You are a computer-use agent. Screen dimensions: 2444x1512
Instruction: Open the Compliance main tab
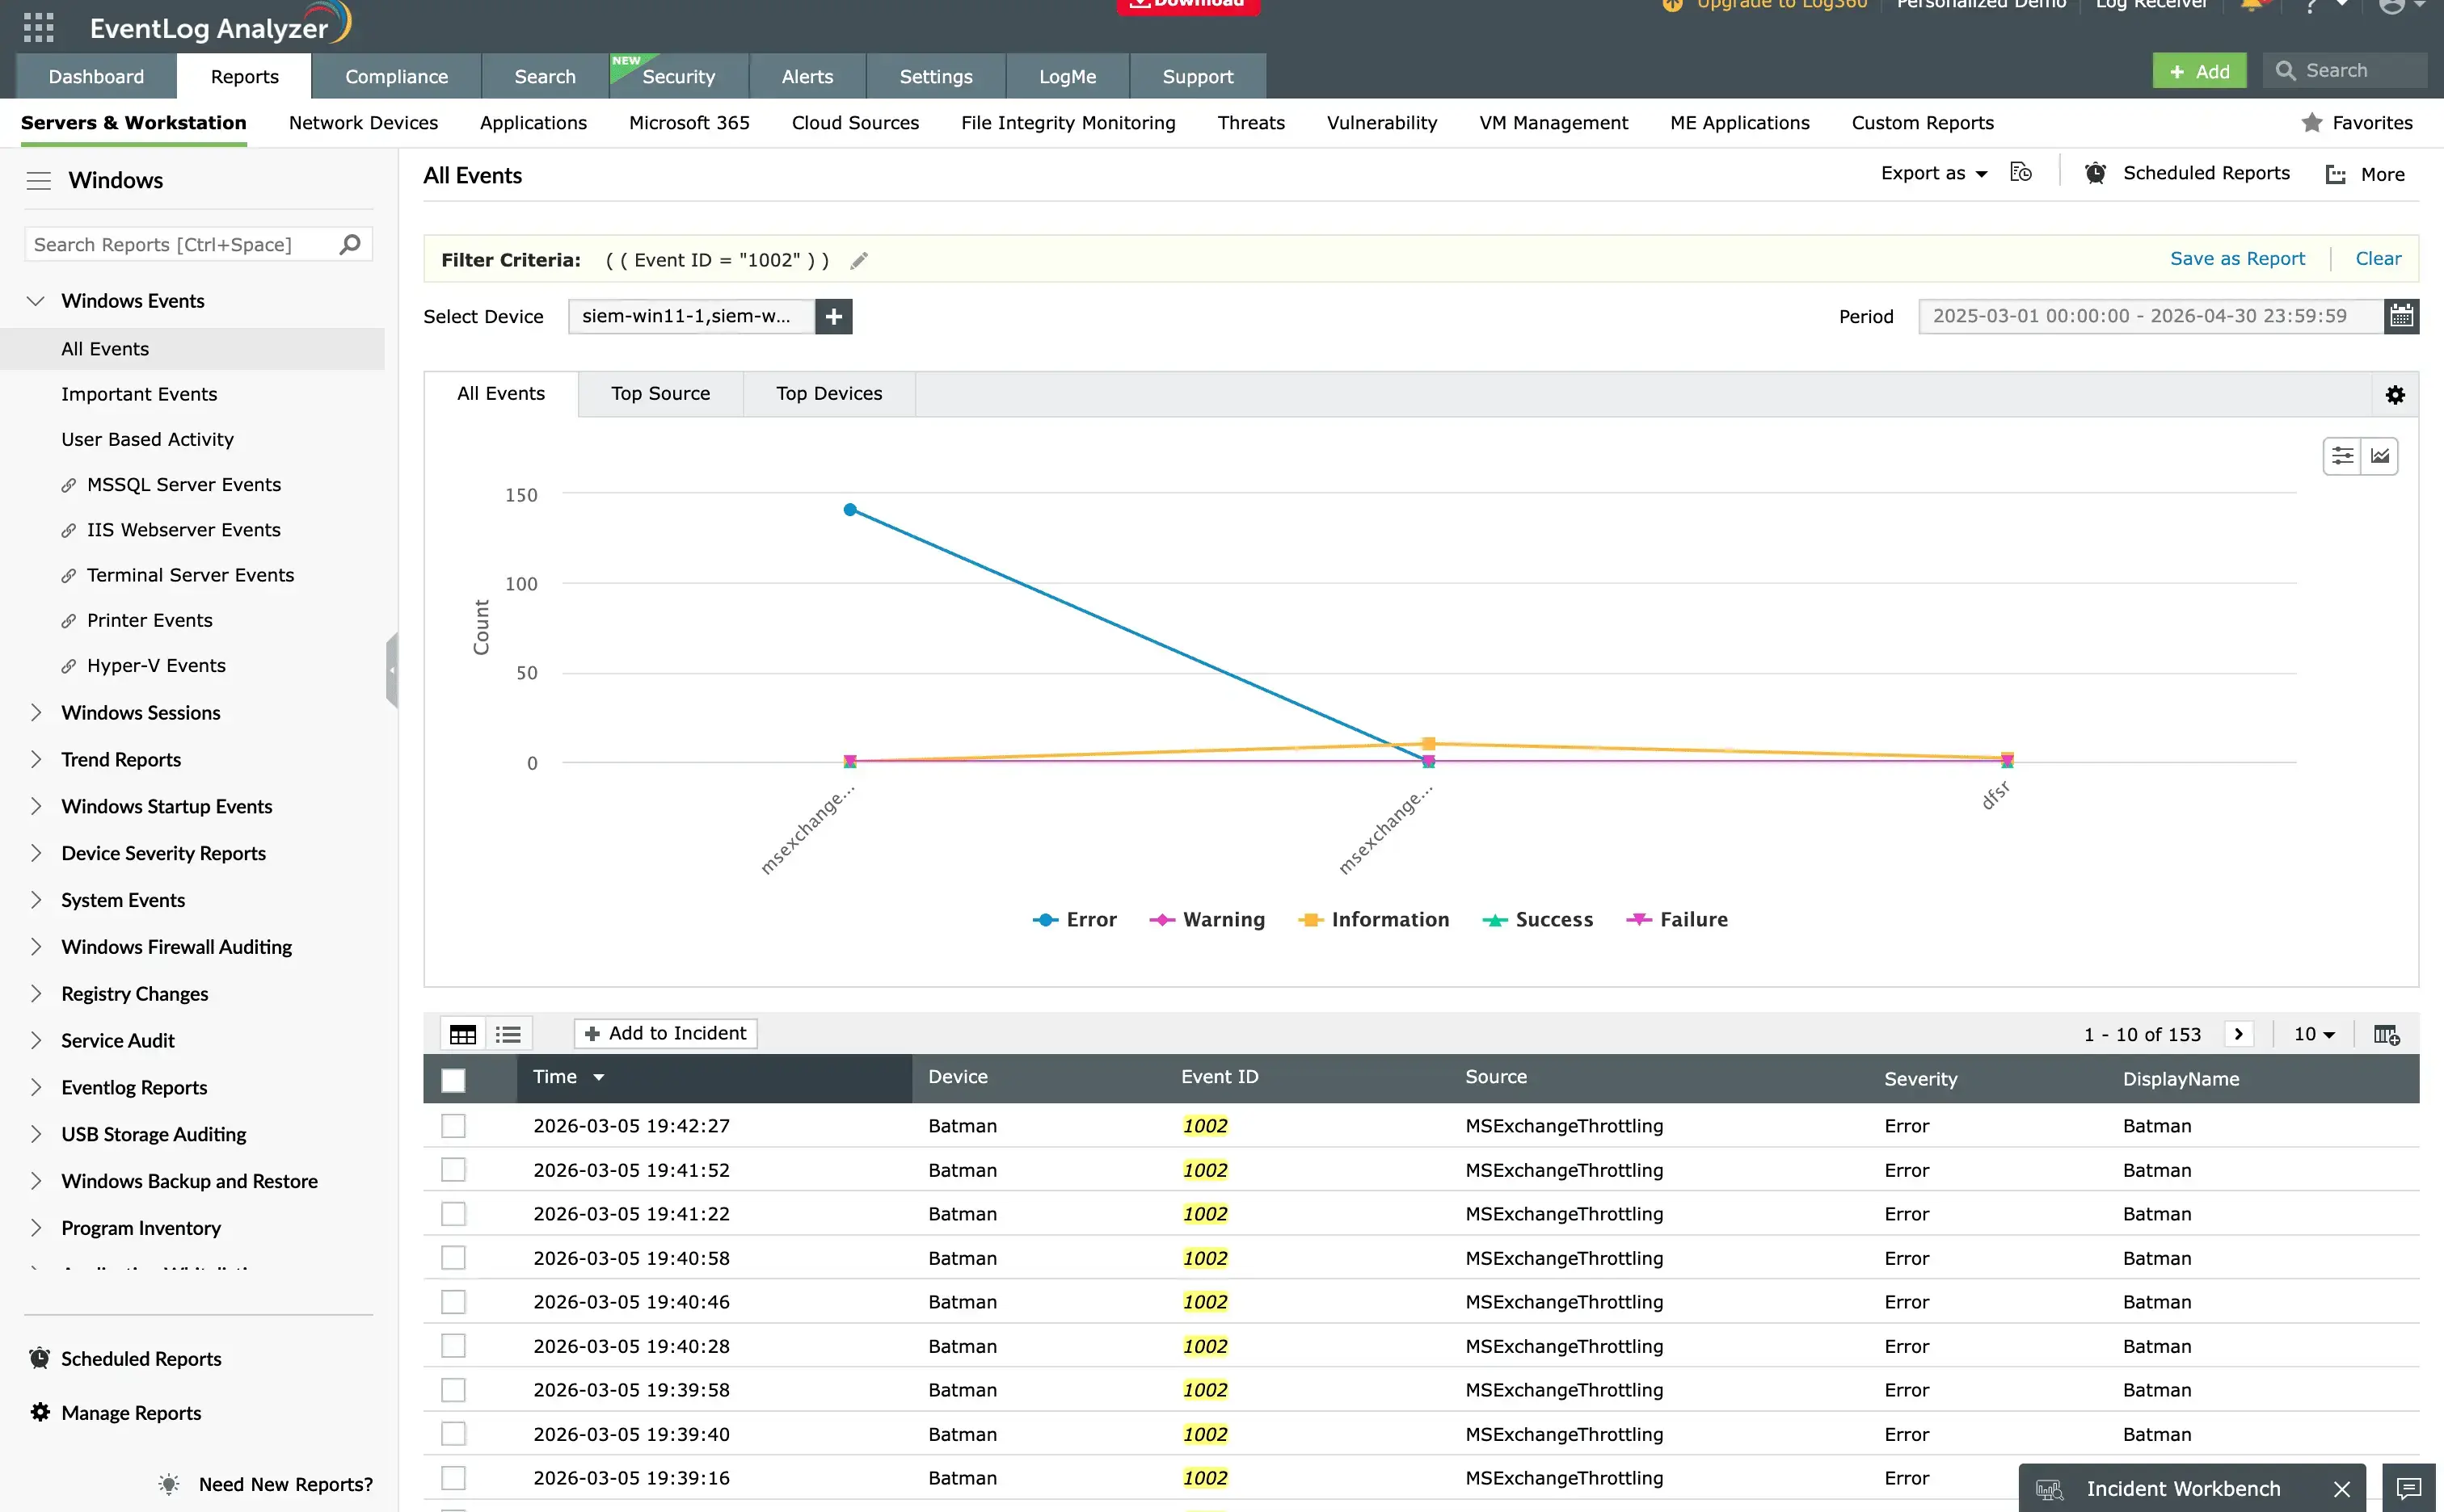[396, 76]
